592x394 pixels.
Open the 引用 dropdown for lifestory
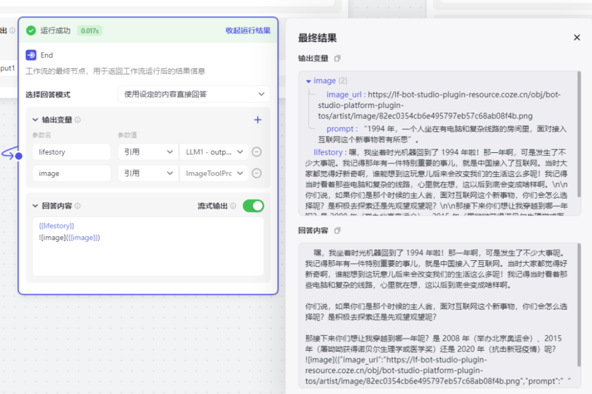coord(148,151)
